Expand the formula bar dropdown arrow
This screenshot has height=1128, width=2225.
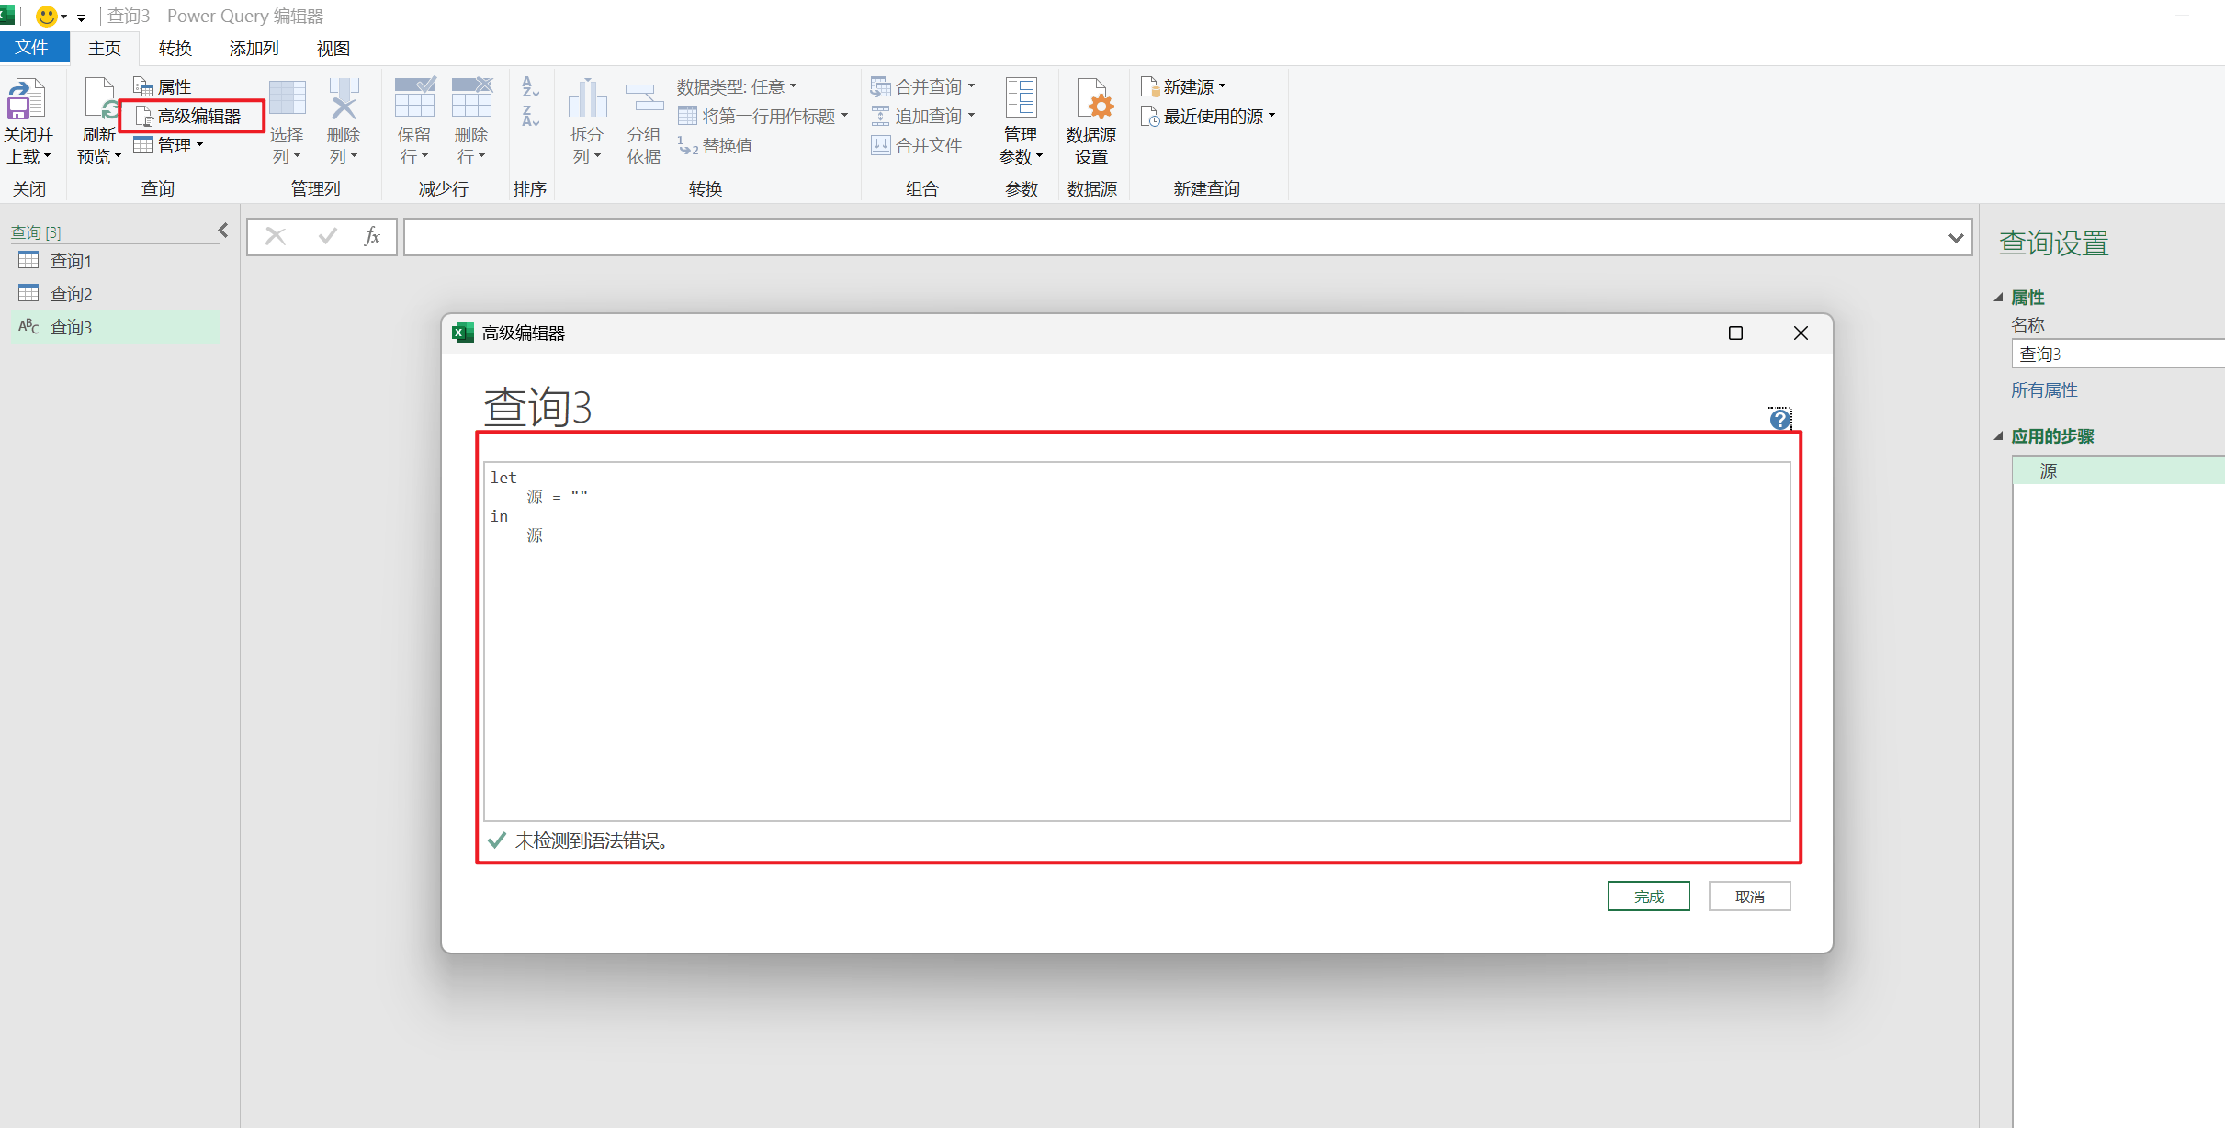[1955, 238]
